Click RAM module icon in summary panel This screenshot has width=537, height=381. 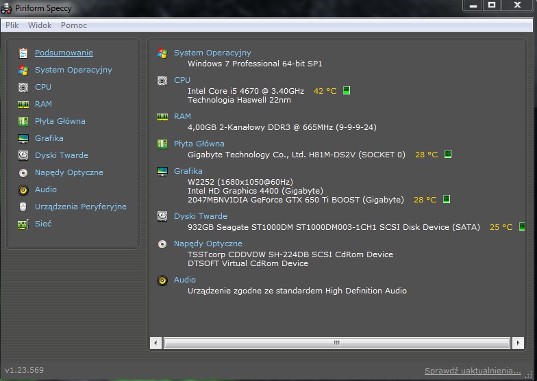pos(162,117)
